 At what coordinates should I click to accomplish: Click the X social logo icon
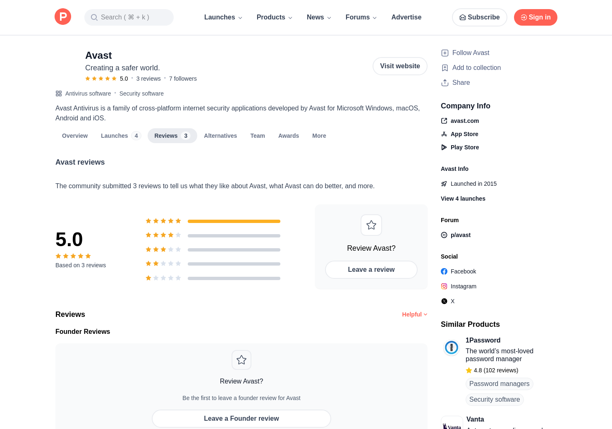[444, 301]
